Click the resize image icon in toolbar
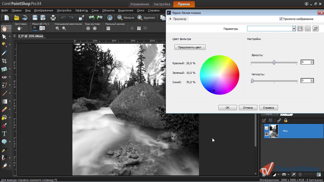 (x=81, y=17)
